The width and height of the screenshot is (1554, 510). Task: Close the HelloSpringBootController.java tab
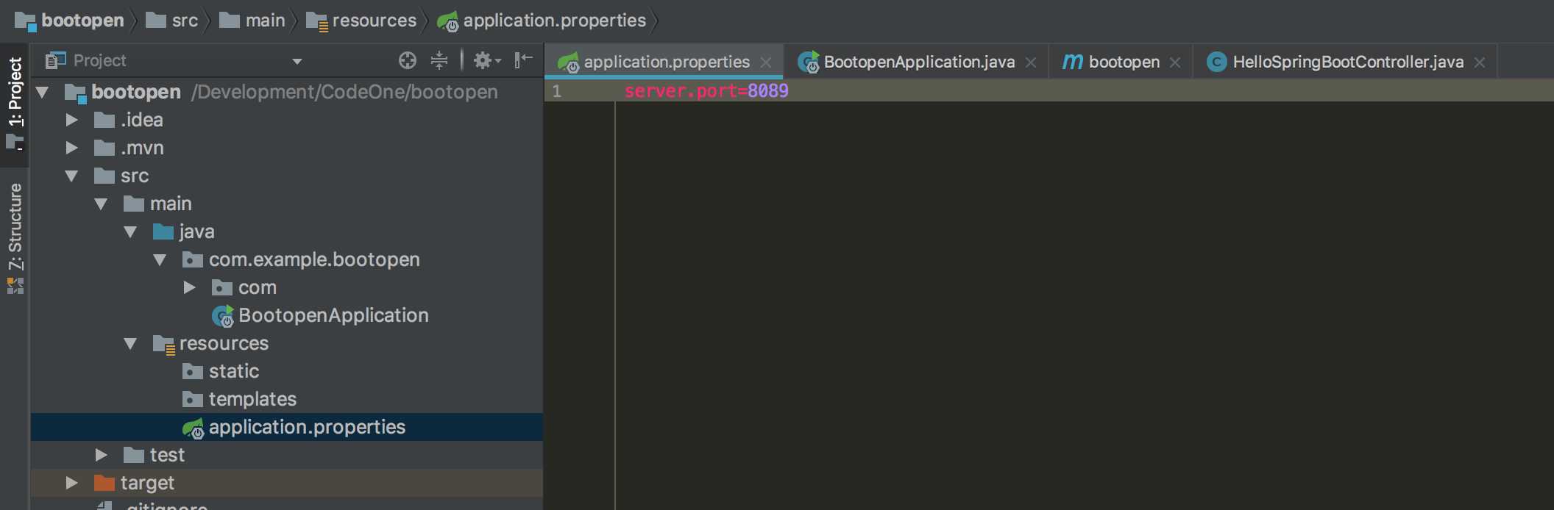pos(1480,62)
